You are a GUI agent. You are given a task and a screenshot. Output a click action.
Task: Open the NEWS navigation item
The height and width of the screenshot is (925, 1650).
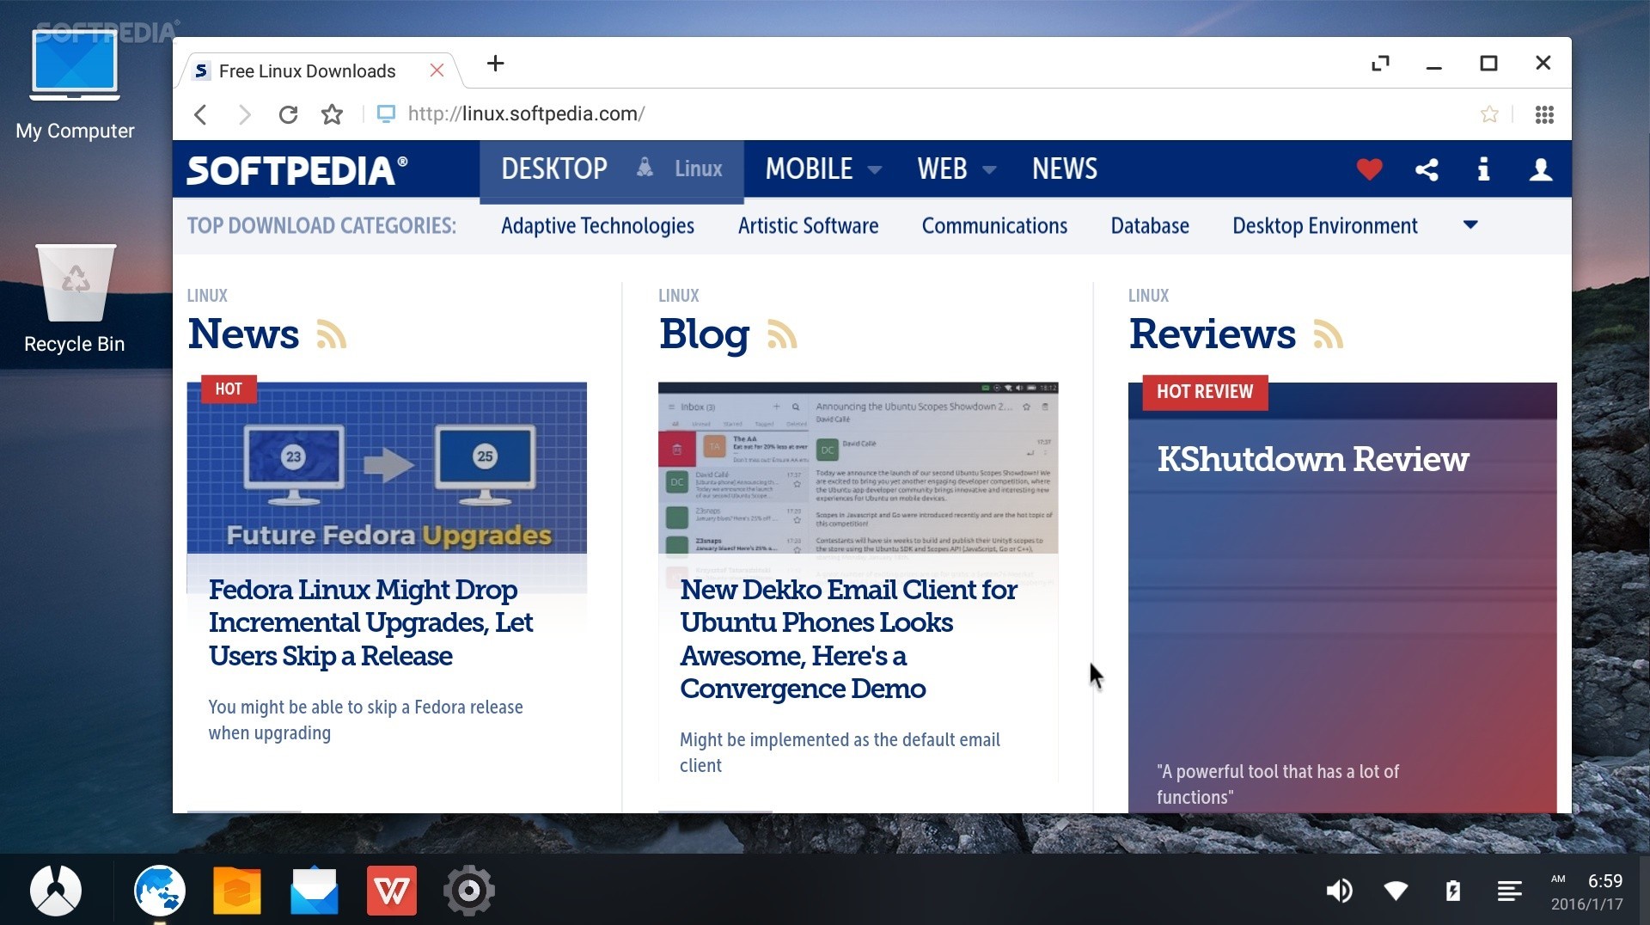[1065, 169]
